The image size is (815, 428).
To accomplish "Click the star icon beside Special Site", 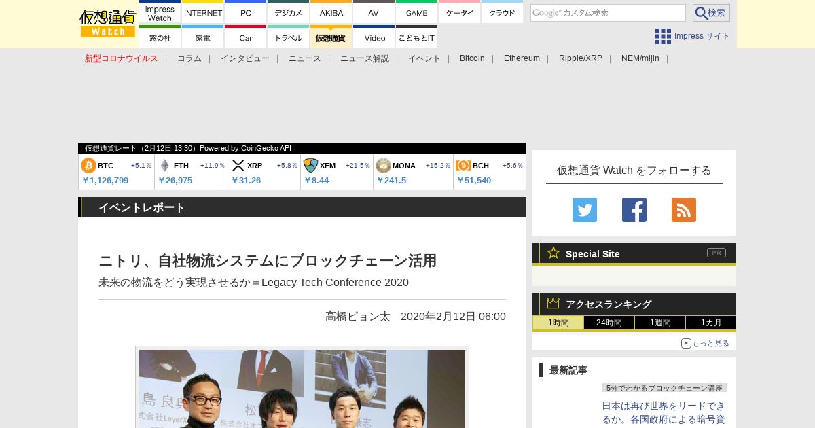I will point(554,253).
